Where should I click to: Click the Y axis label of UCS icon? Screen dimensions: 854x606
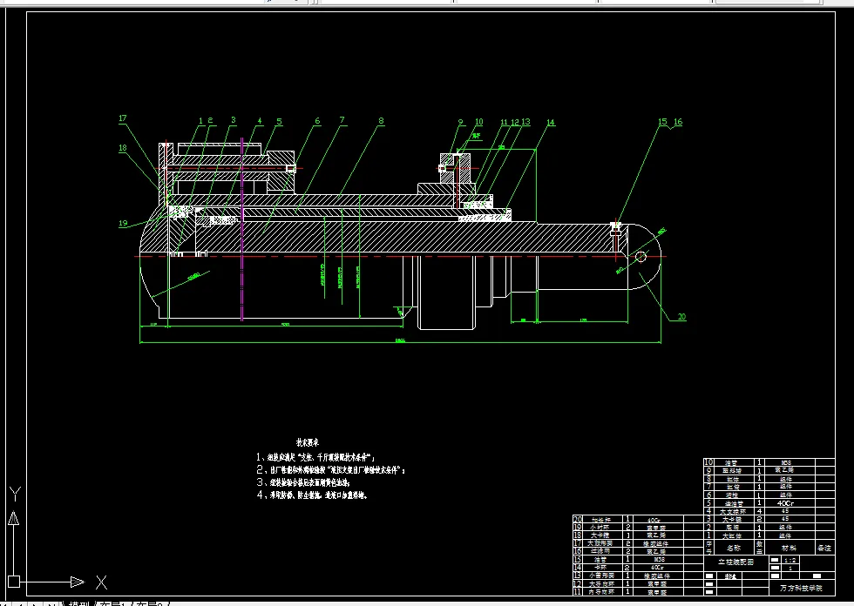pos(16,494)
